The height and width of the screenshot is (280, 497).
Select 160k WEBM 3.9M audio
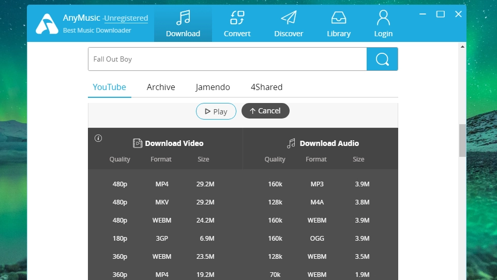tap(319, 220)
